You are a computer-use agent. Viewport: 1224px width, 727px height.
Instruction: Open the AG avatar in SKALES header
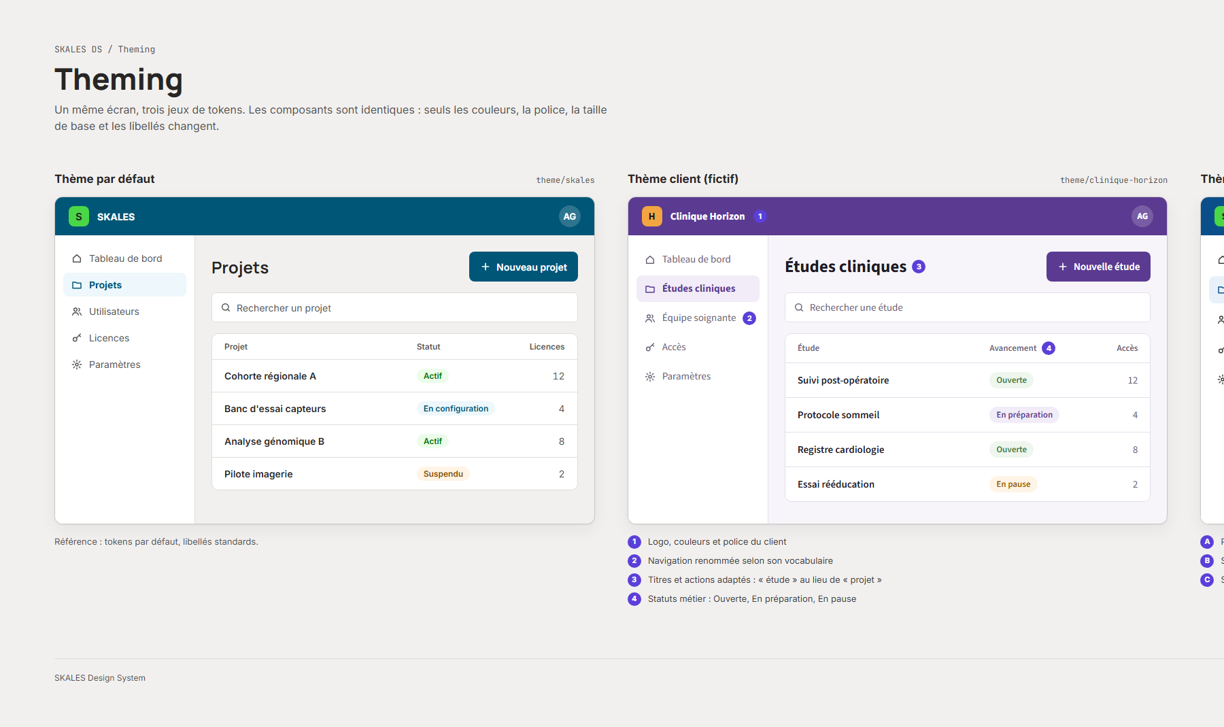point(570,216)
